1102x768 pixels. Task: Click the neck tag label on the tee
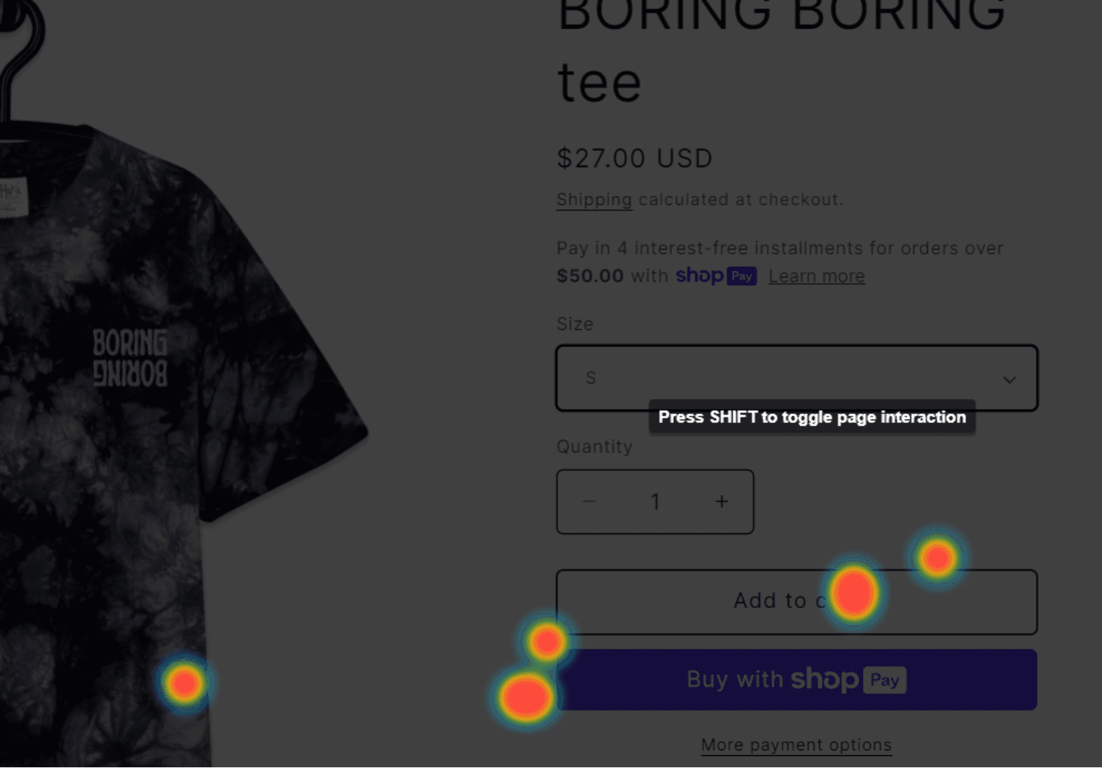pyautogui.click(x=13, y=197)
